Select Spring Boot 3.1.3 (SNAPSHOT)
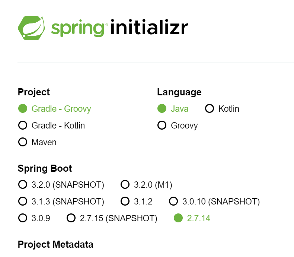294x257 pixels. point(23,202)
